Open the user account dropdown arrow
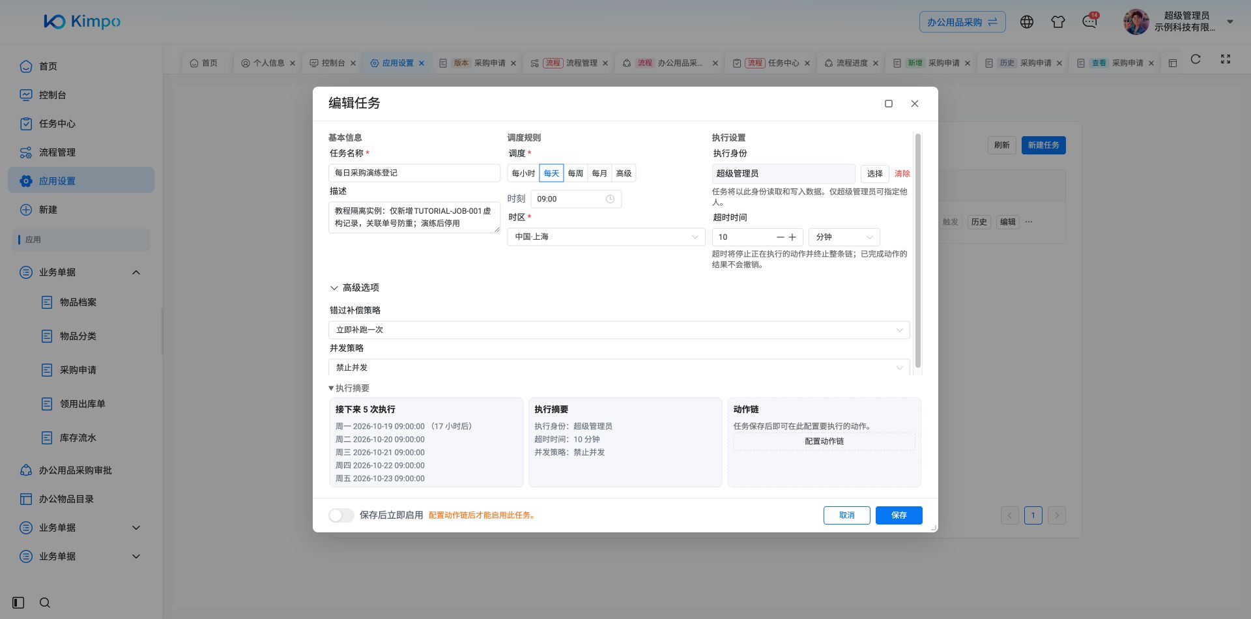 pyautogui.click(x=1230, y=22)
